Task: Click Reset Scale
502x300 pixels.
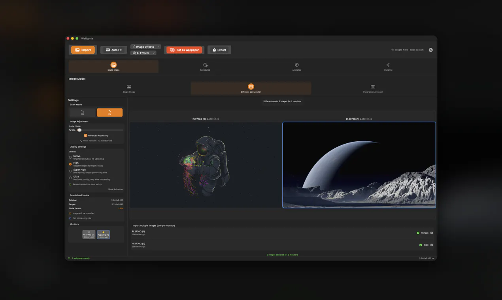Action: coord(105,141)
